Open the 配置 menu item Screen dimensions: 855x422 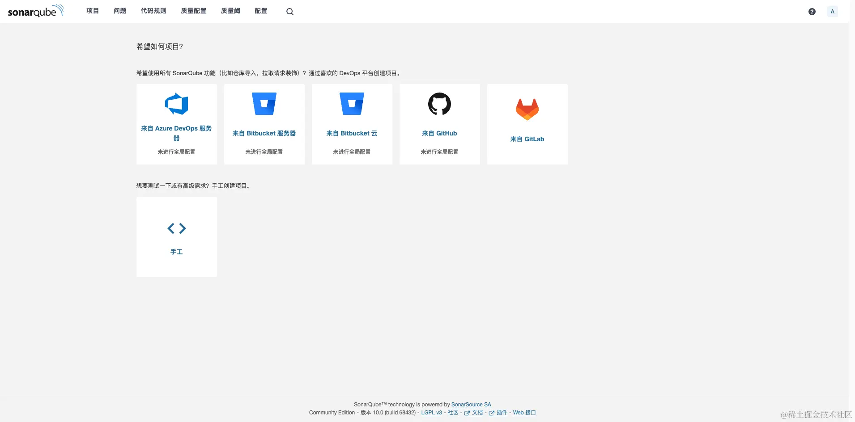pyautogui.click(x=261, y=11)
